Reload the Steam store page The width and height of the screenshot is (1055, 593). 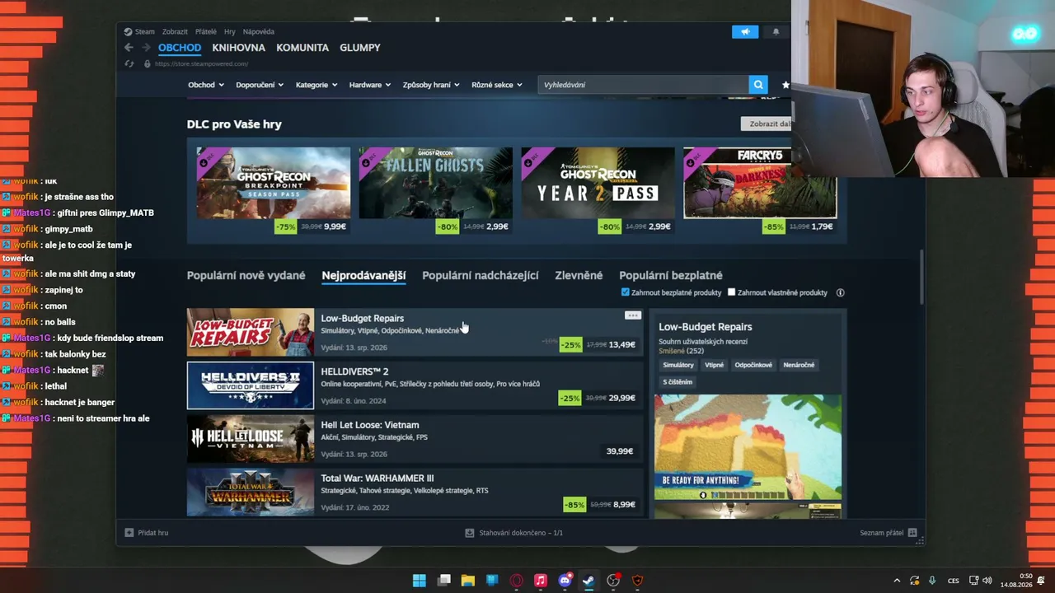[x=129, y=63]
